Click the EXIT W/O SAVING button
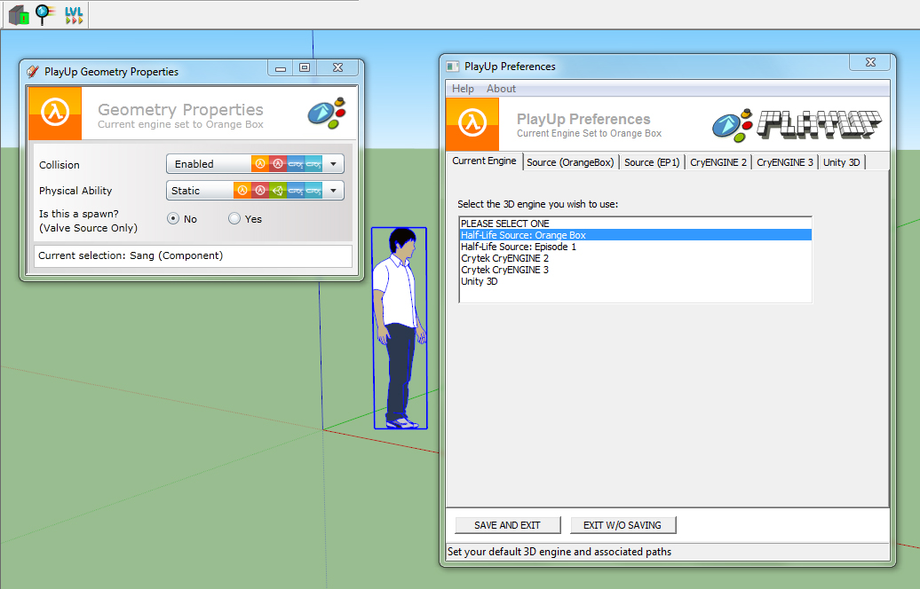The height and width of the screenshot is (589, 920). 623,525
